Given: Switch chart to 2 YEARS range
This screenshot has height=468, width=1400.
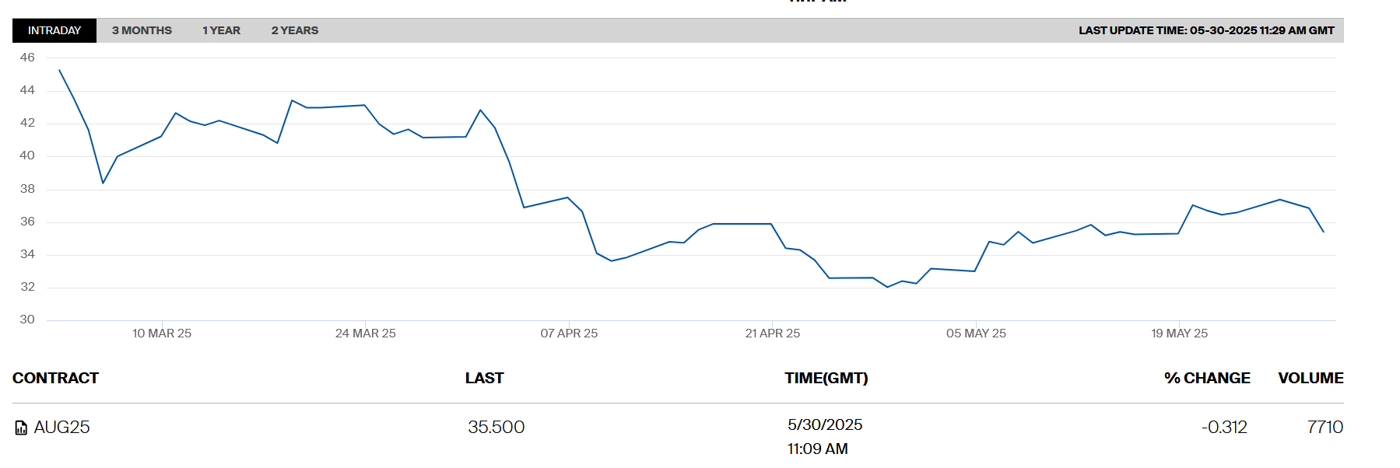Looking at the screenshot, I should [295, 30].
